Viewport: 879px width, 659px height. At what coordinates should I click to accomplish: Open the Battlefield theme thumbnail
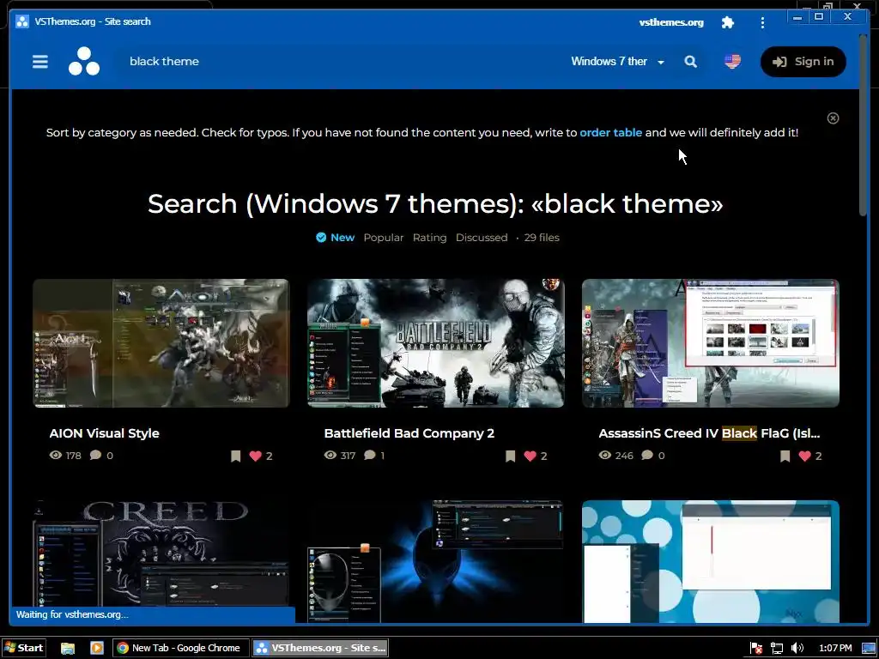tap(435, 343)
